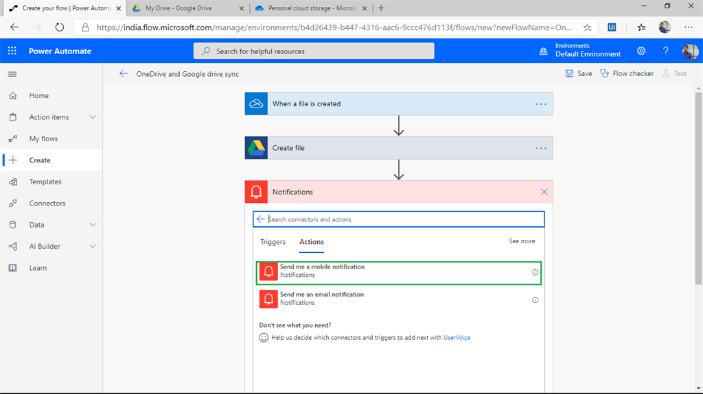
Task: Open browser settings and more menu
Action: pos(689,27)
